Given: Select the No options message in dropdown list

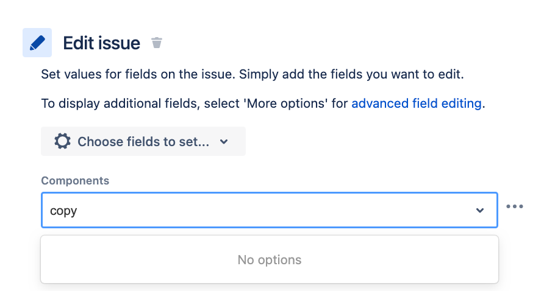Looking at the screenshot, I should coord(270,260).
